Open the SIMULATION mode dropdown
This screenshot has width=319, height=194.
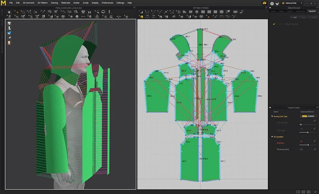(x=301, y=3)
